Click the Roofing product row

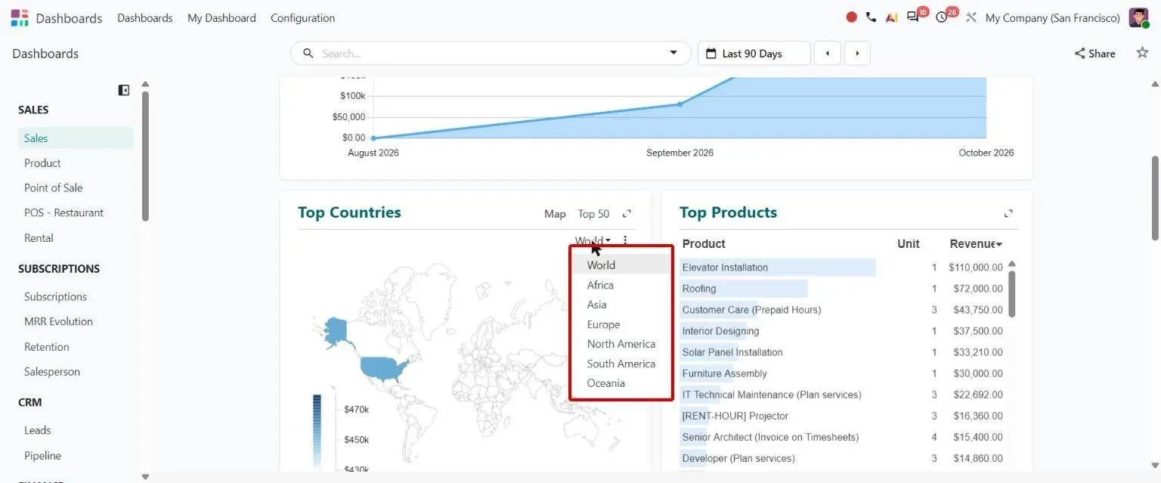point(842,289)
